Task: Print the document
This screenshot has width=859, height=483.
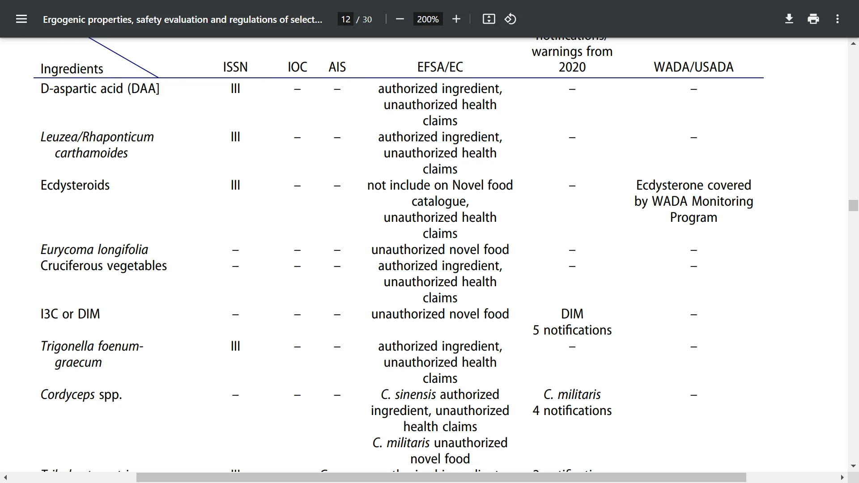Action: coord(813,19)
